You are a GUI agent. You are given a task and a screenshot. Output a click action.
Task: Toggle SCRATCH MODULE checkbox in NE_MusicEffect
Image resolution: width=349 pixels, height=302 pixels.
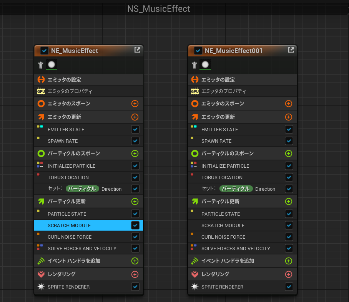(135, 225)
